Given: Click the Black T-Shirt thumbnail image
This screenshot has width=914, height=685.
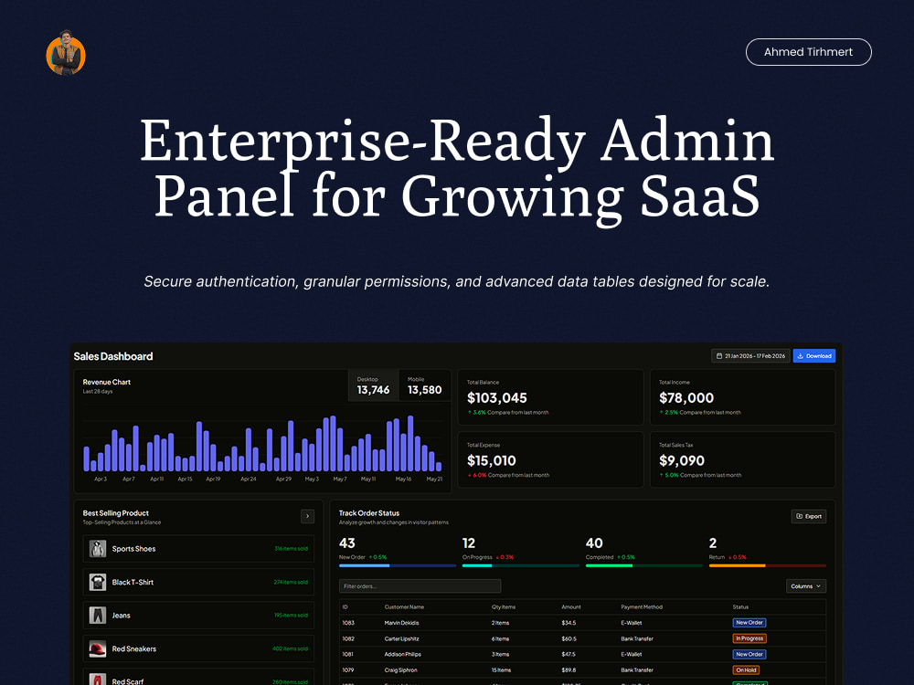Looking at the screenshot, I should (x=98, y=582).
